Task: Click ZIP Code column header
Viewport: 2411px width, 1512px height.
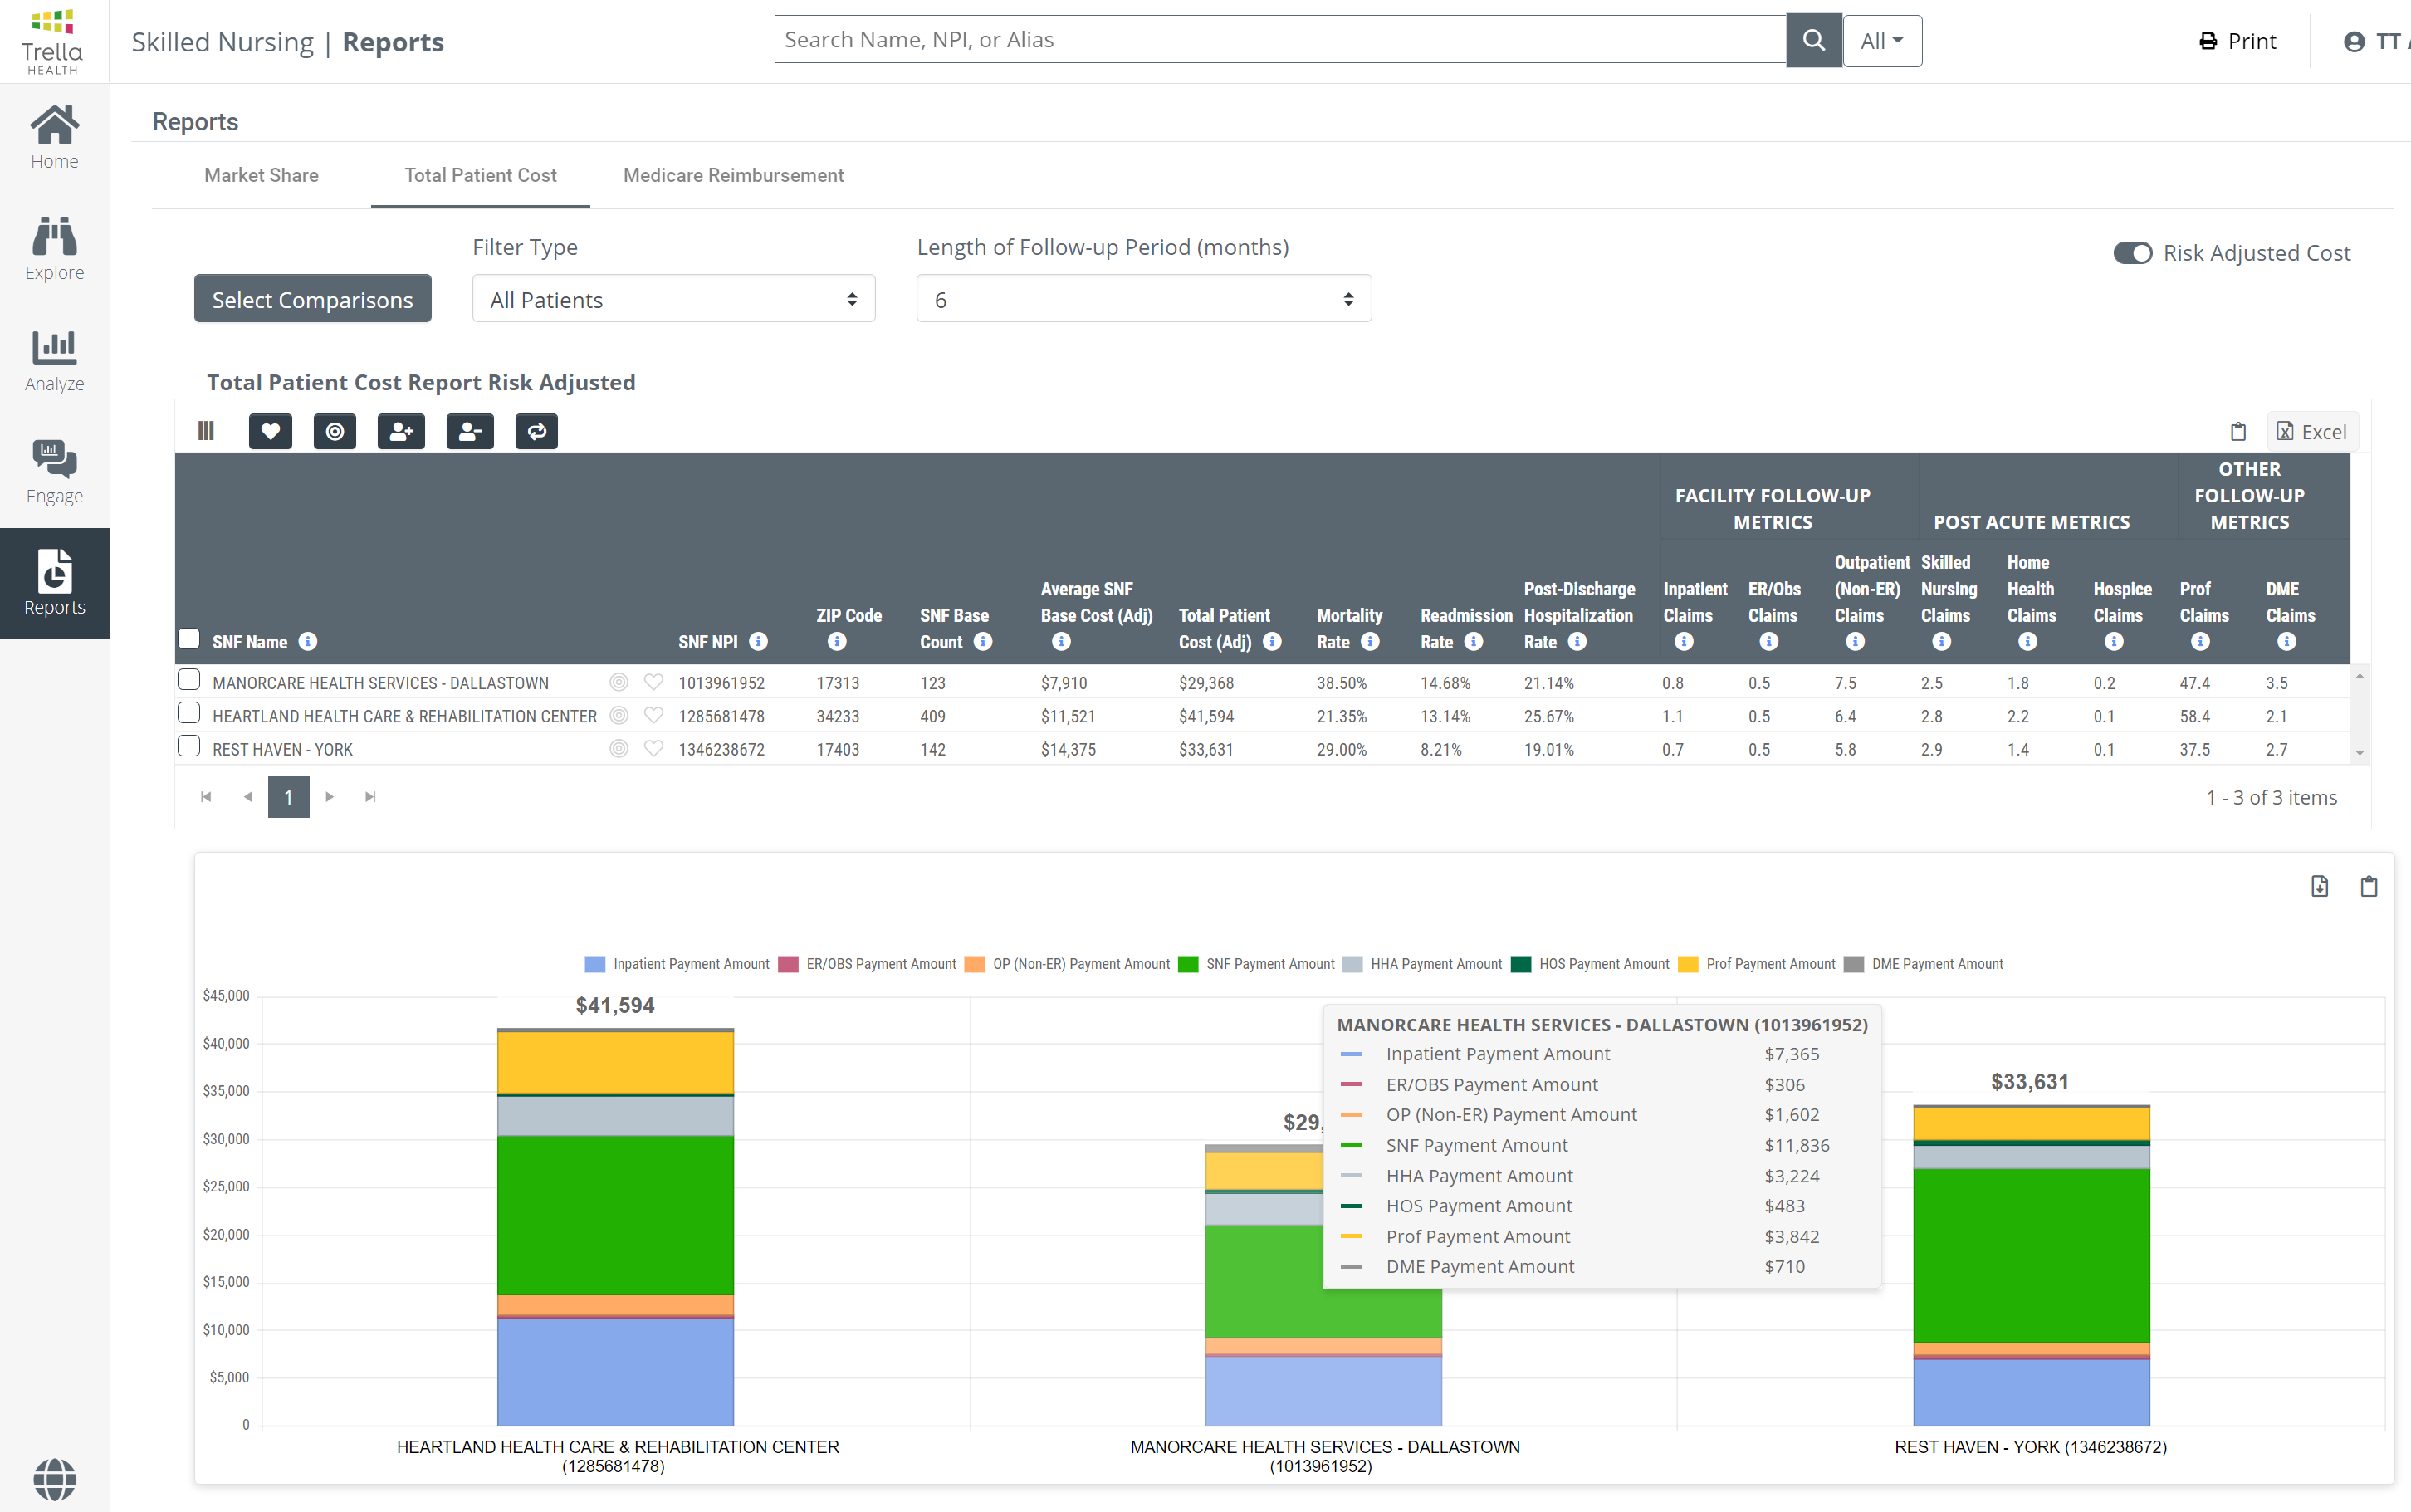Action: [848, 616]
